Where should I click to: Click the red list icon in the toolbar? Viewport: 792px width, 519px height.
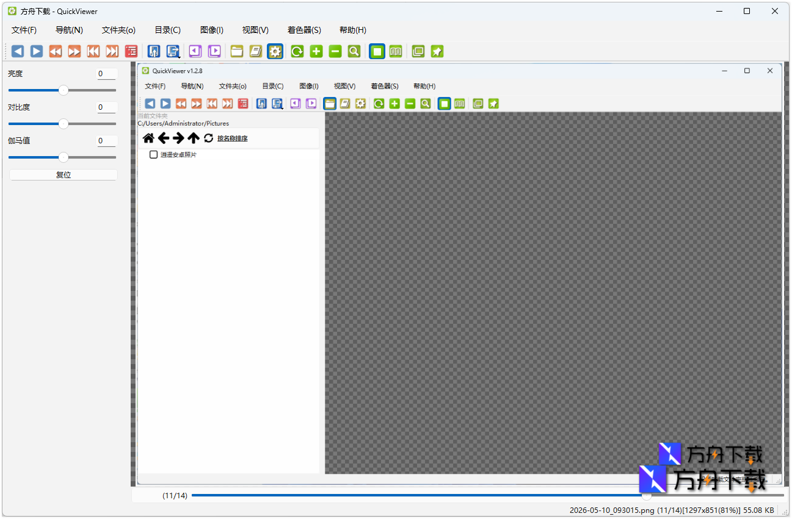[x=131, y=51]
